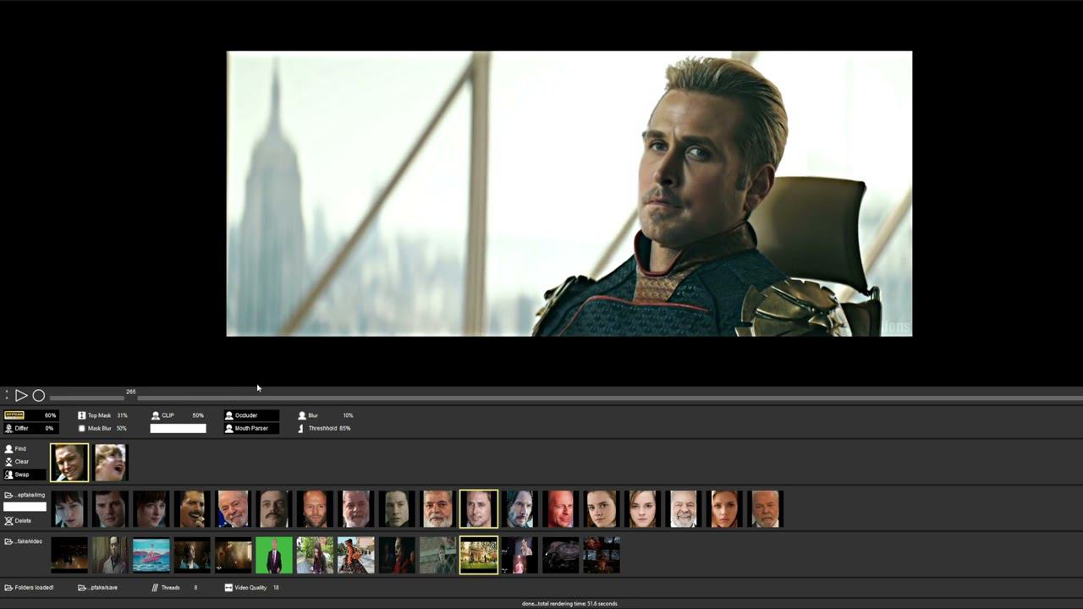Toggle the Mouth Parser button
Screen dimensions: 1083x609
coord(251,428)
